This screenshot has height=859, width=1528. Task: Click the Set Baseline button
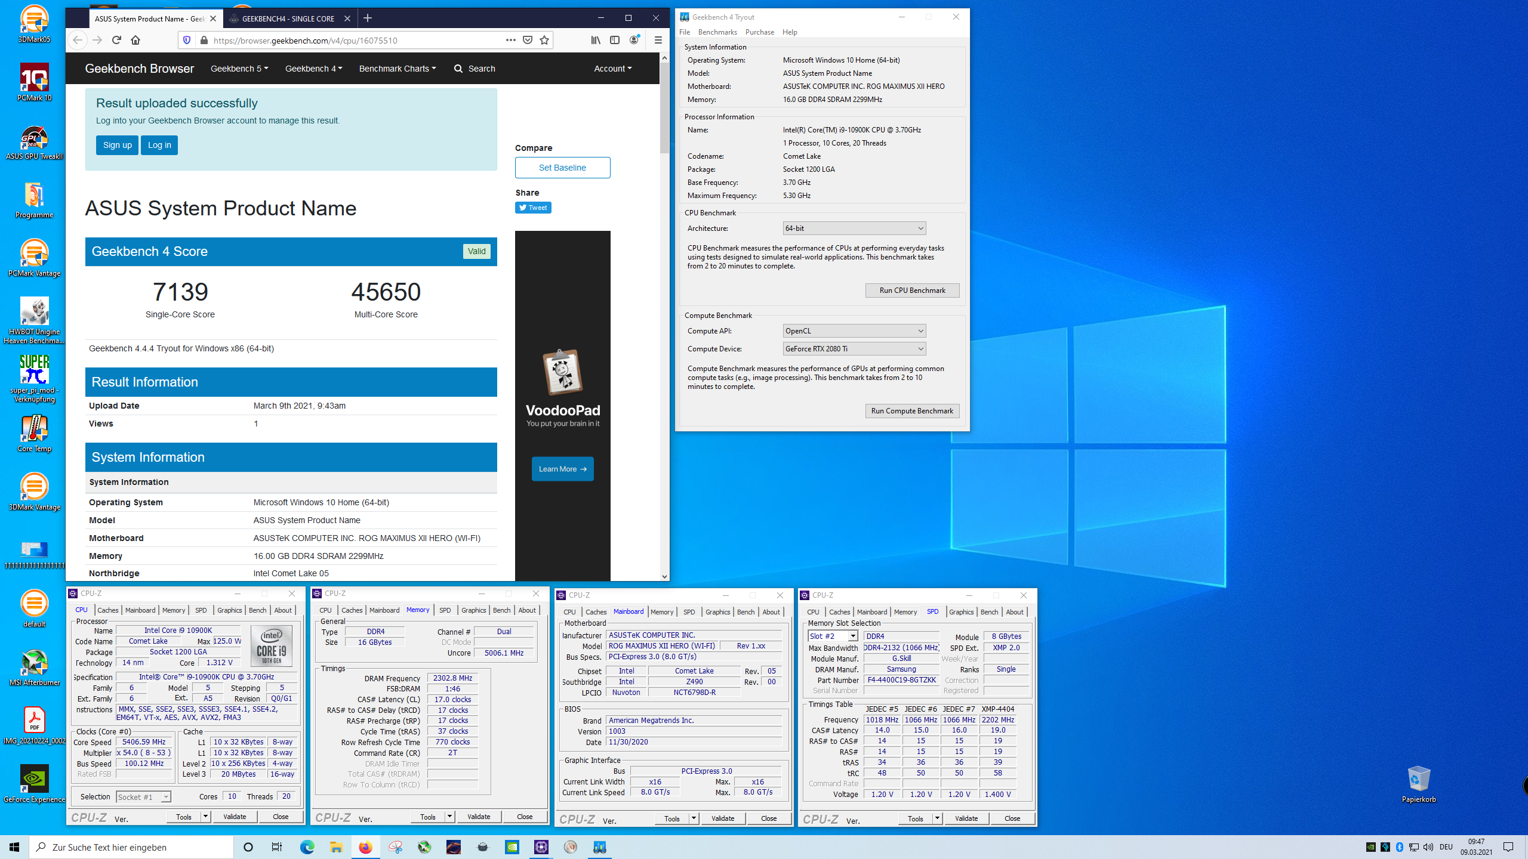point(562,168)
